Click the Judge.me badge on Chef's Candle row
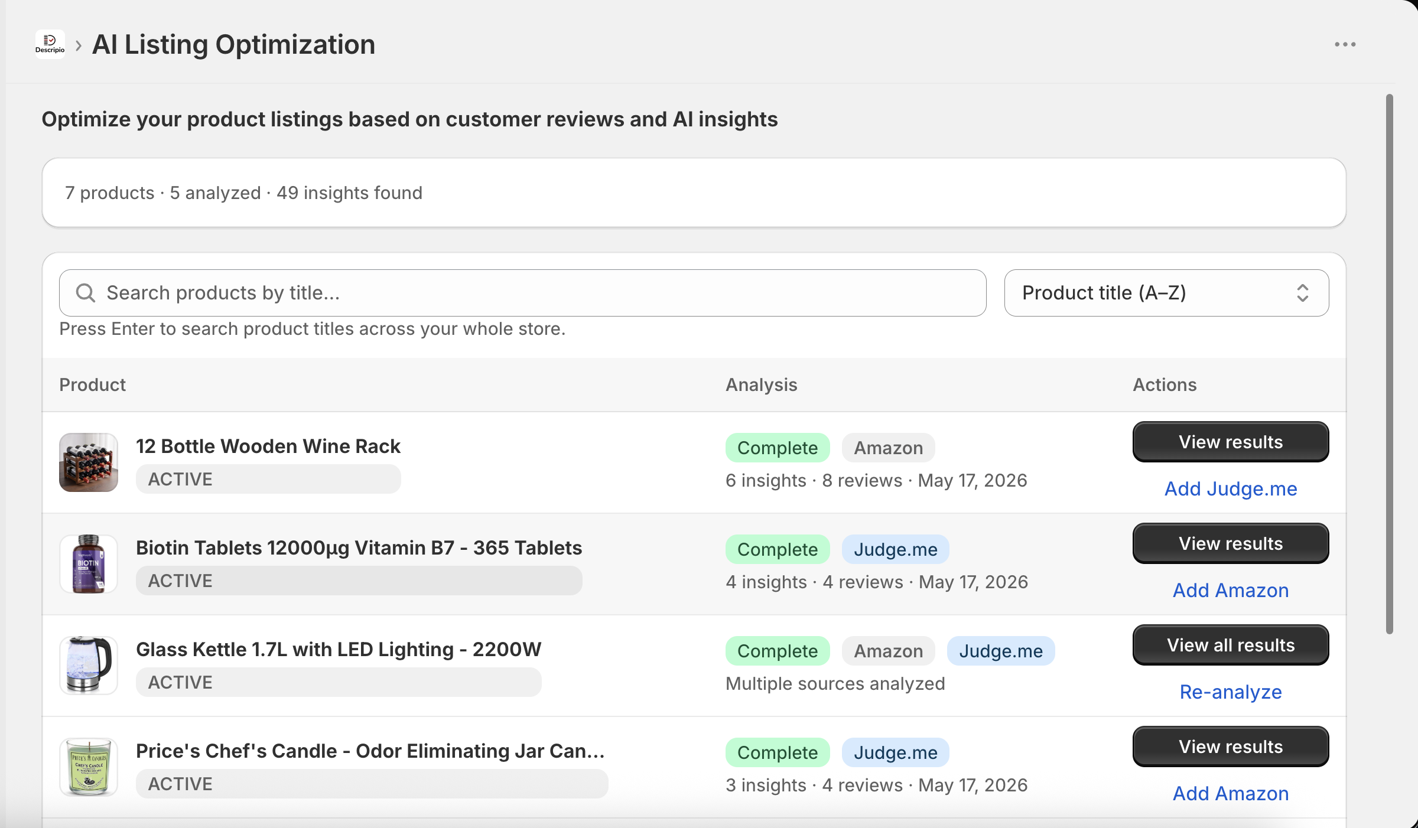 (896, 752)
